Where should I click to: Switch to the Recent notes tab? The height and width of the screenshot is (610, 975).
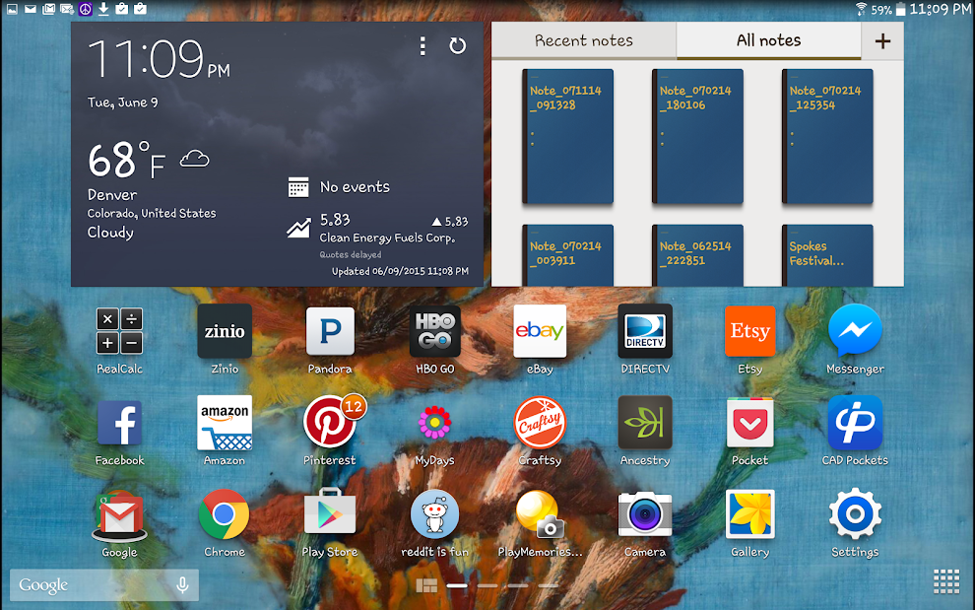point(584,40)
